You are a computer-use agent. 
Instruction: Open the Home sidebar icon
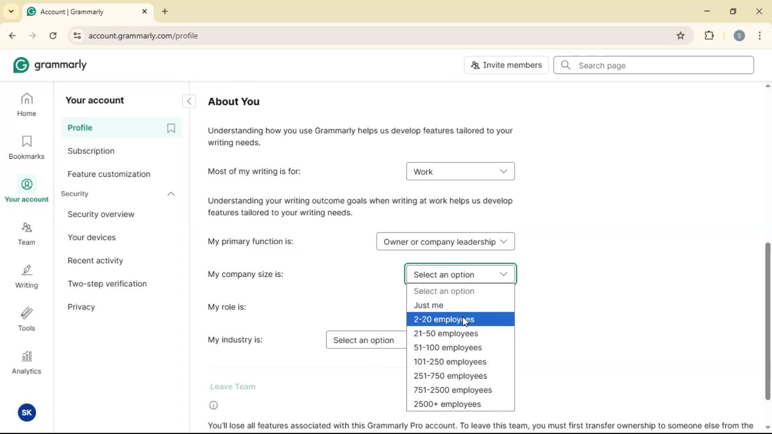pos(27,104)
